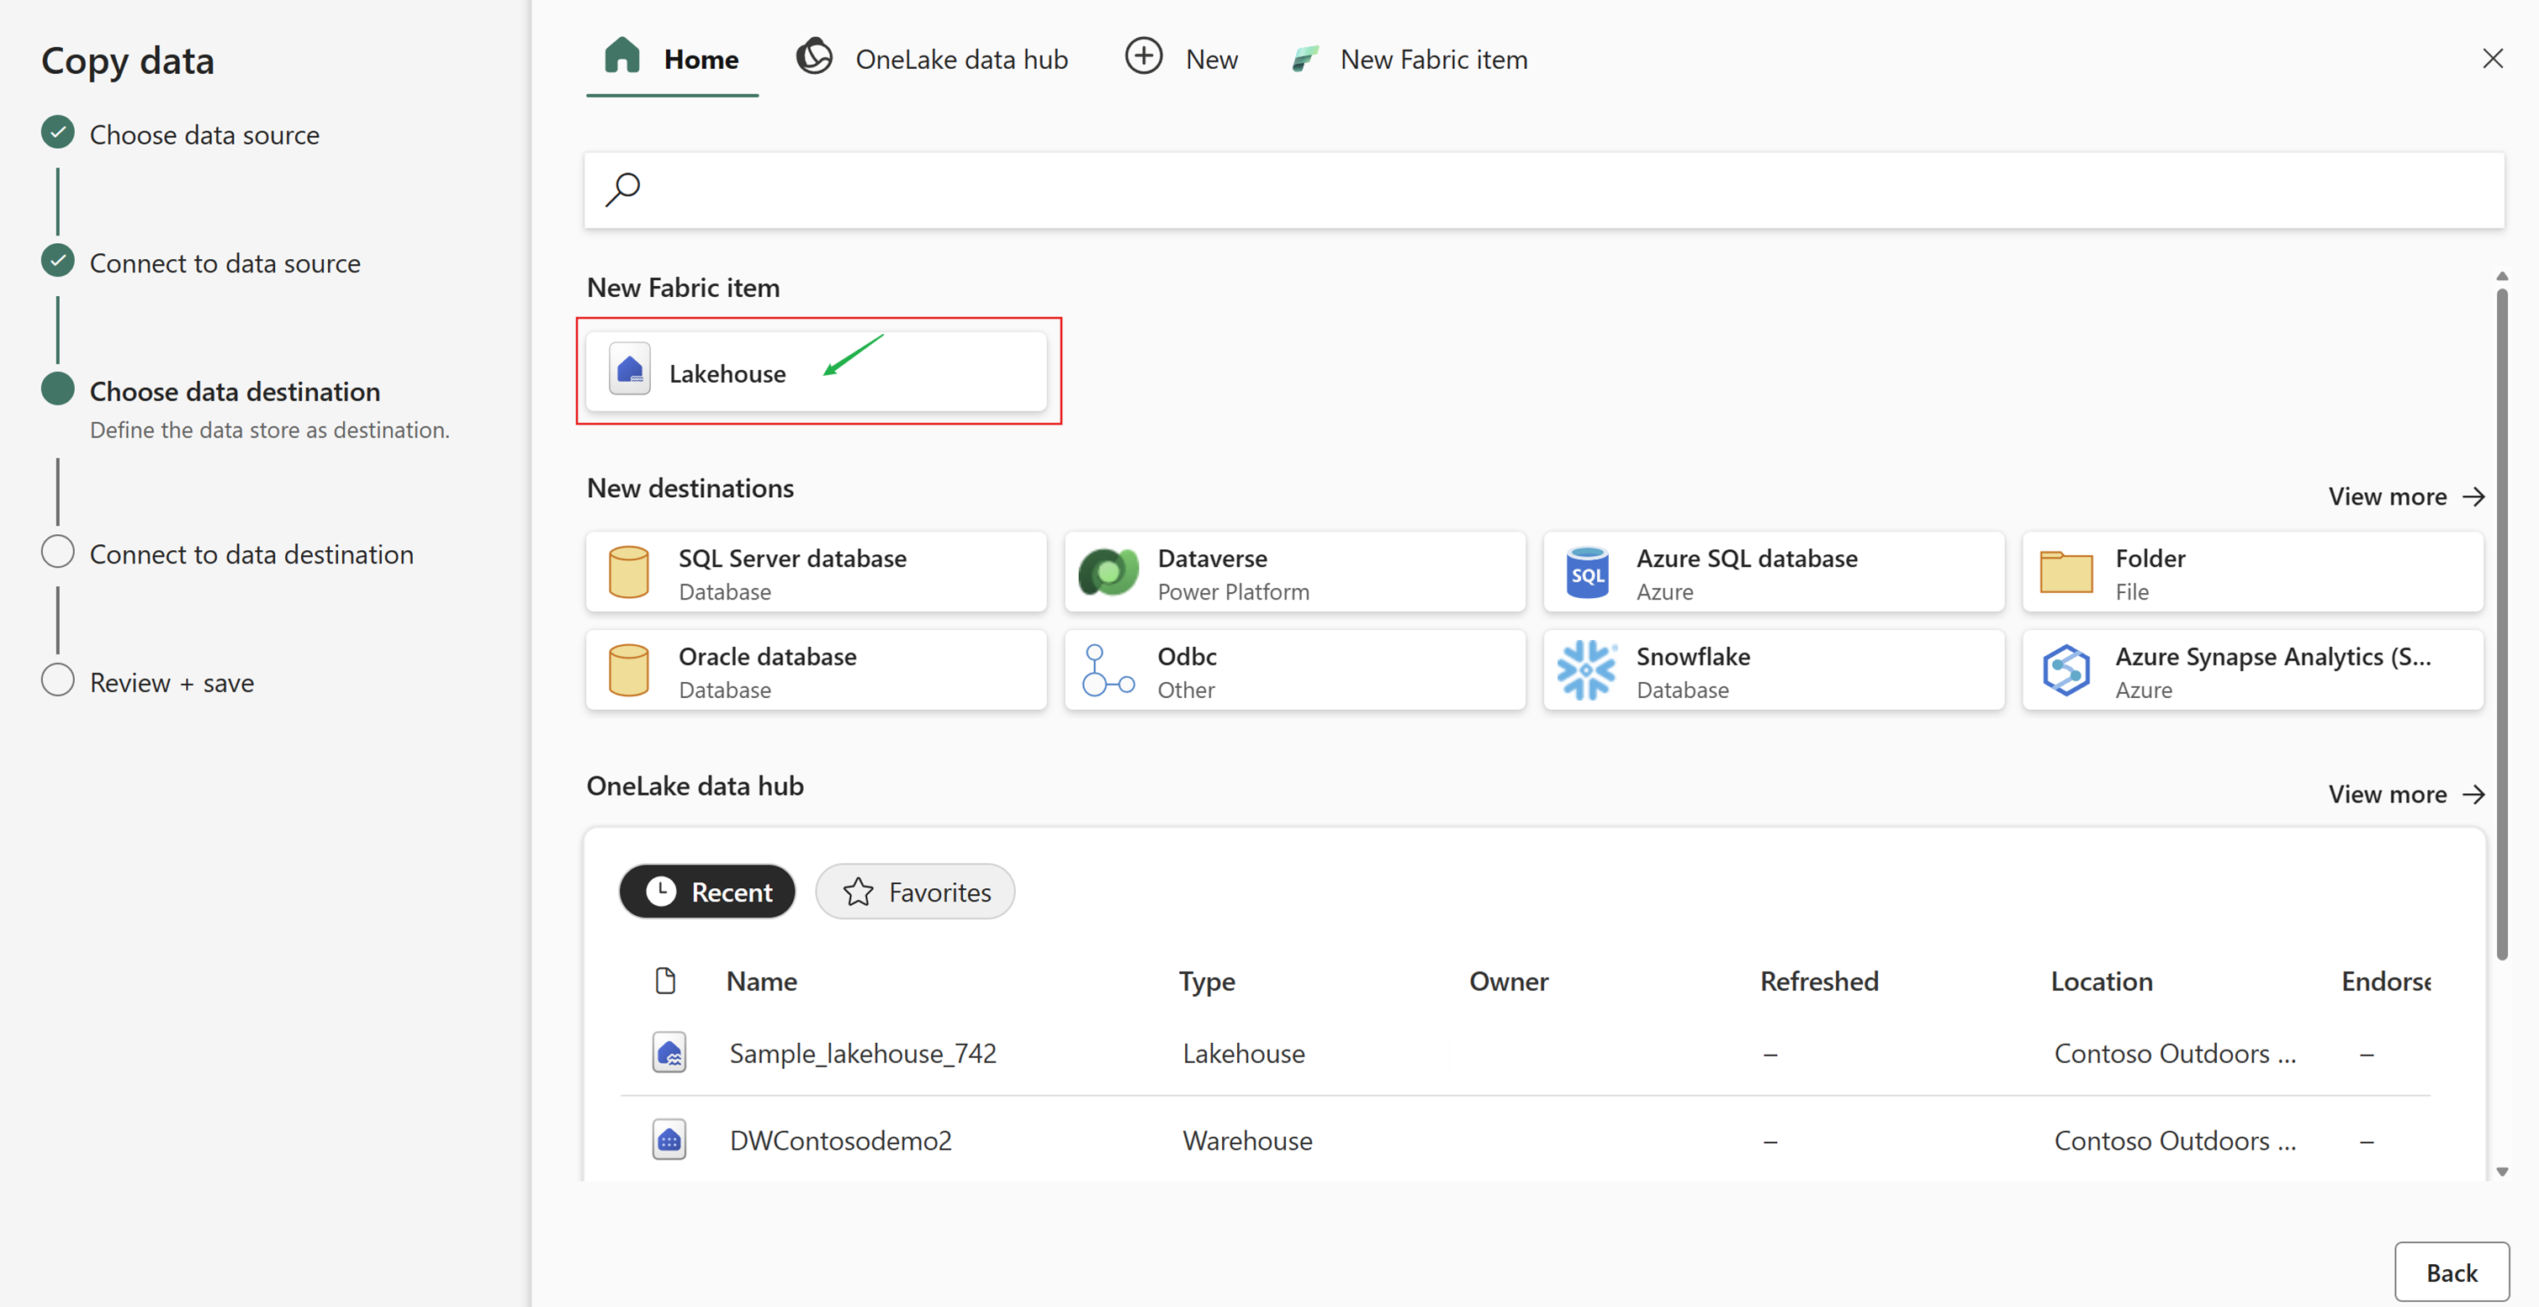Click the SQL Server database cylinder icon
The image size is (2539, 1307).
point(628,572)
